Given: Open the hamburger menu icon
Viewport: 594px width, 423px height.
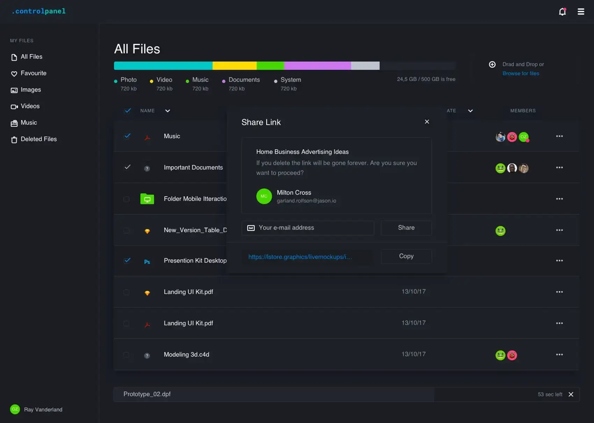Looking at the screenshot, I should 581,12.
